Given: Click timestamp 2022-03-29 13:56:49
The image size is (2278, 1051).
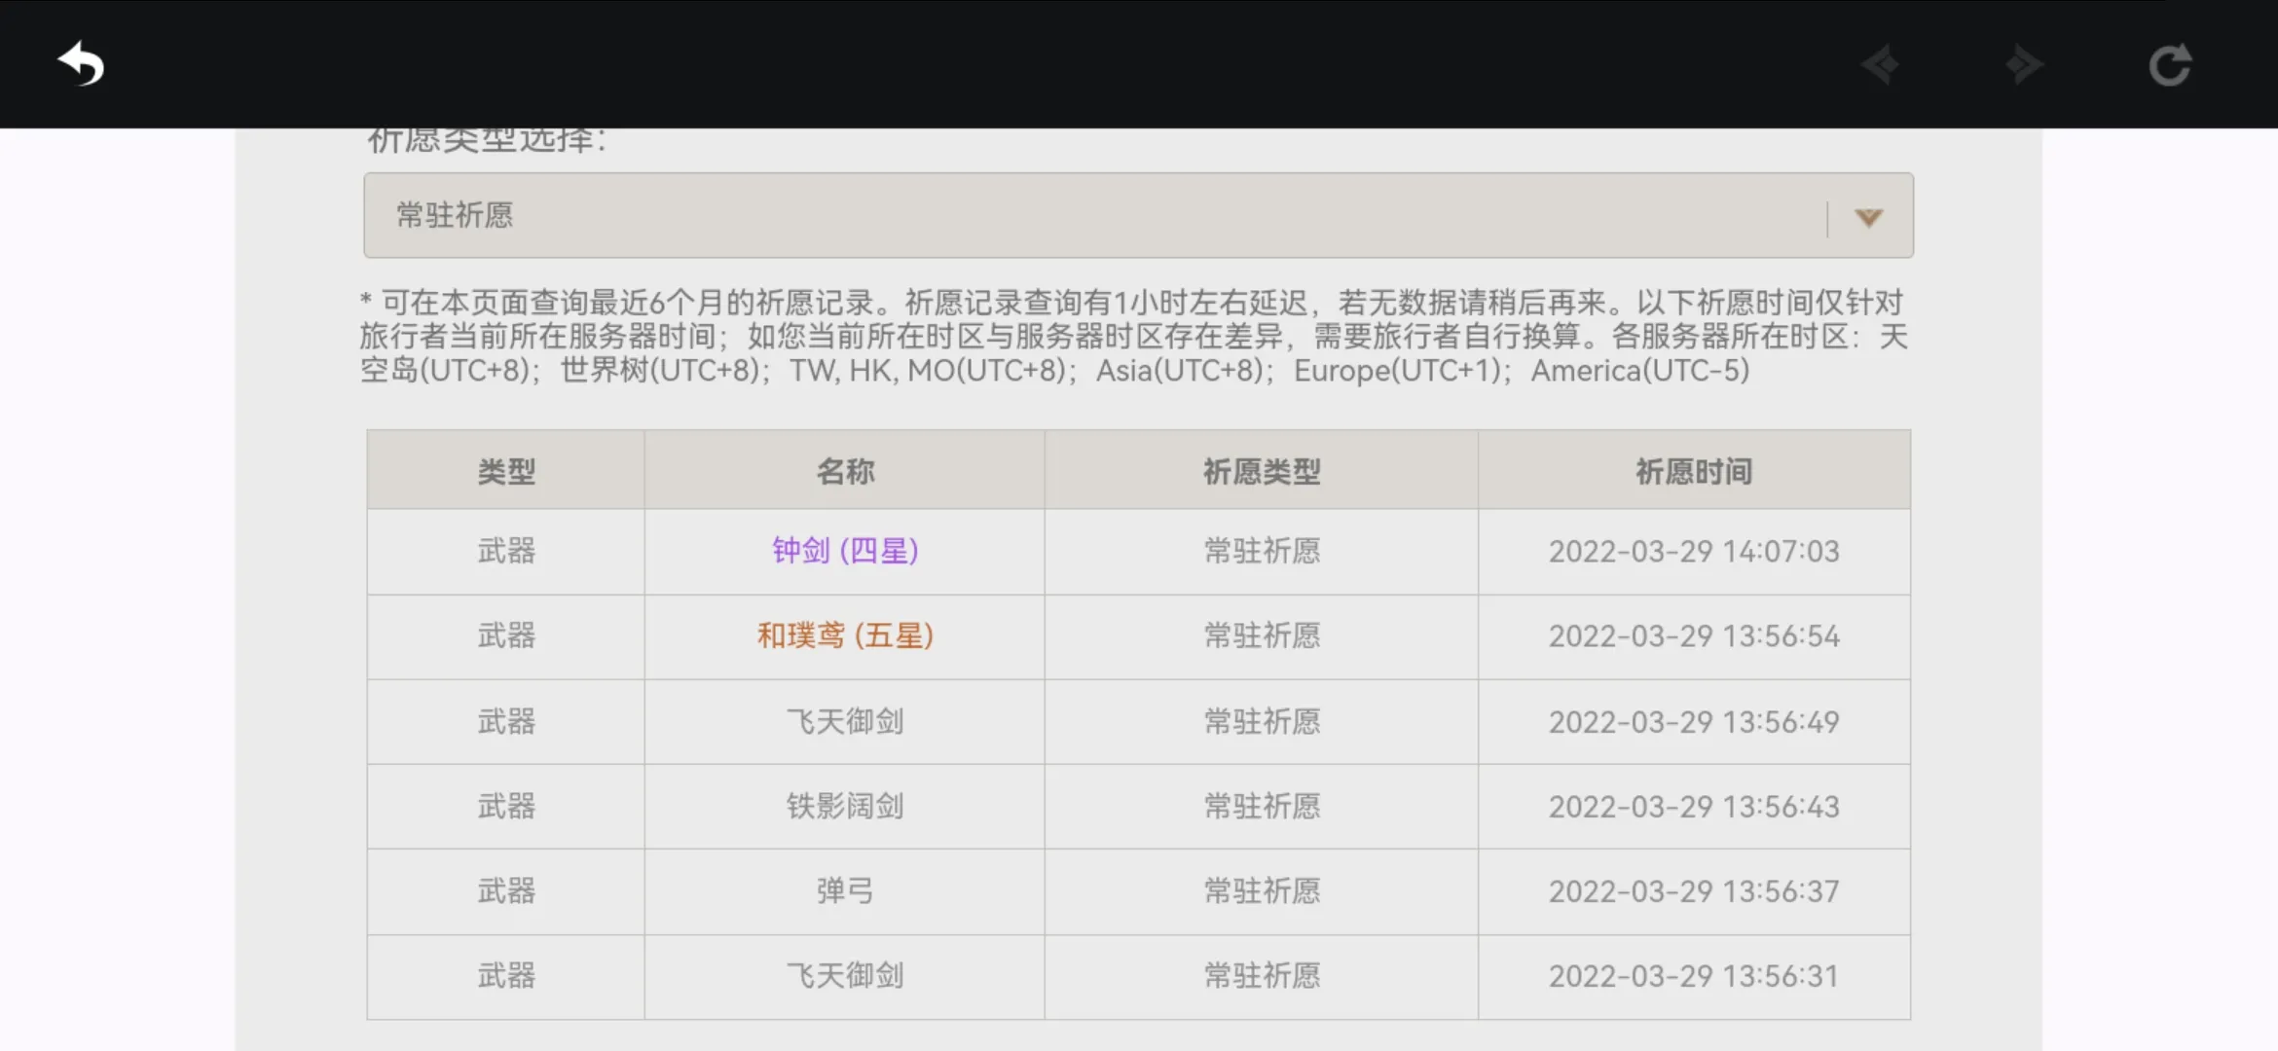Looking at the screenshot, I should [1694, 721].
